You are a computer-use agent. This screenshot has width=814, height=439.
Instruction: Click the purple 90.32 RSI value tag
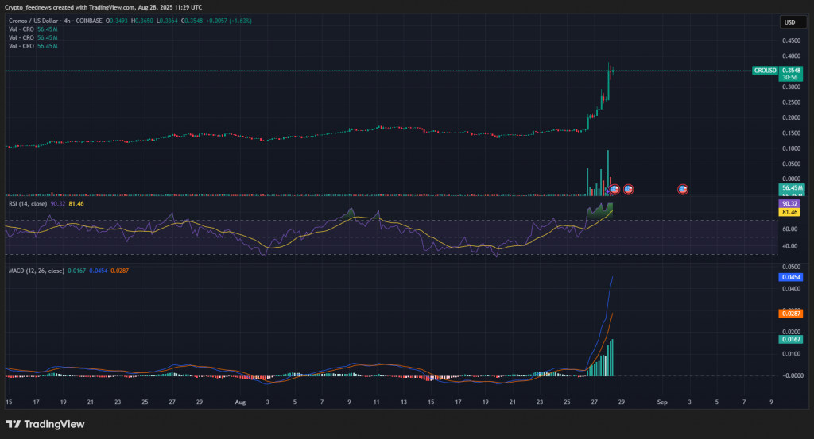(x=790, y=204)
